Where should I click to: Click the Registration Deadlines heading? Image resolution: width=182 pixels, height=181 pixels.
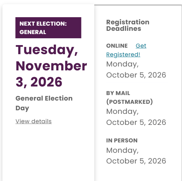pyautogui.click(x=128, y=25)
